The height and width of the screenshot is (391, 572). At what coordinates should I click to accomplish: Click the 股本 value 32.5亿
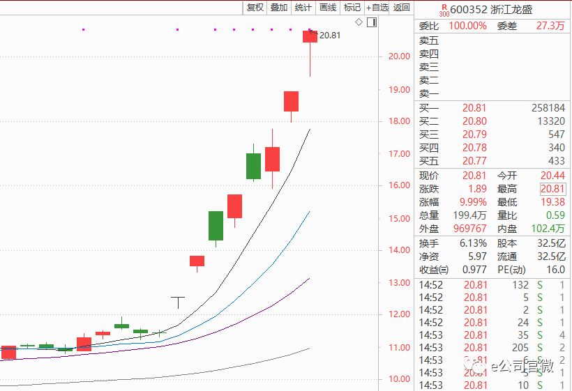[x=551, y=243]
